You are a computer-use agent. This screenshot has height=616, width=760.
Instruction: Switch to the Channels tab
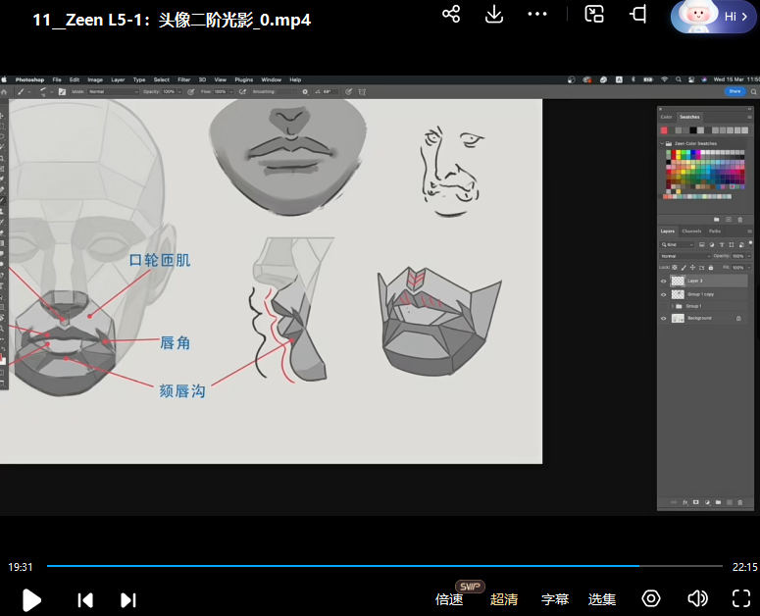coord(691,231)
